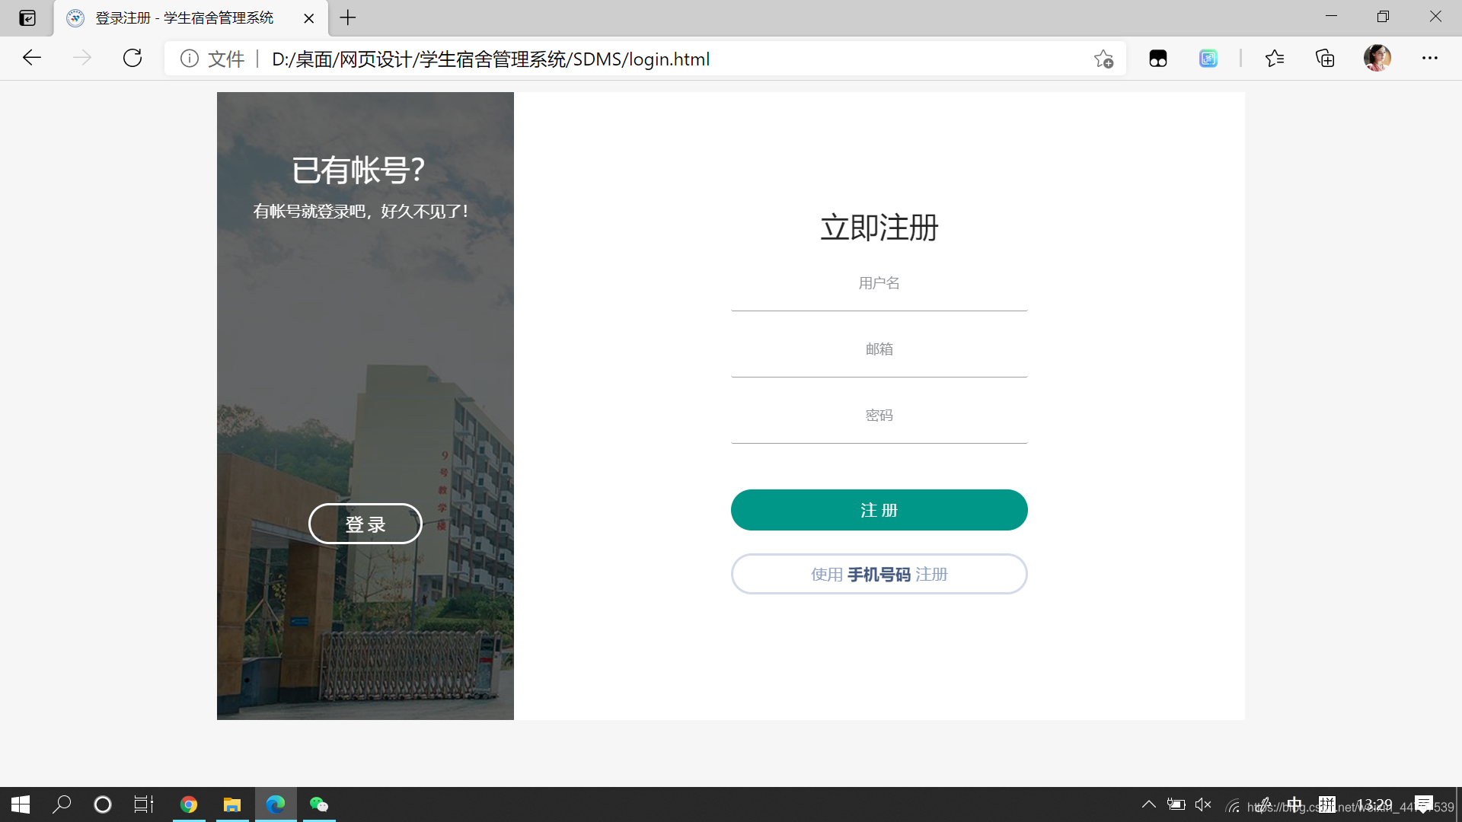
Task: Open WeChat from the taskbar
Action: click(319, 804)
